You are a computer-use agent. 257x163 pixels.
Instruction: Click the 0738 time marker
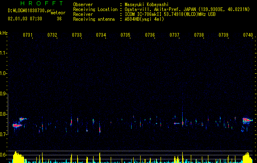point(199,35)
